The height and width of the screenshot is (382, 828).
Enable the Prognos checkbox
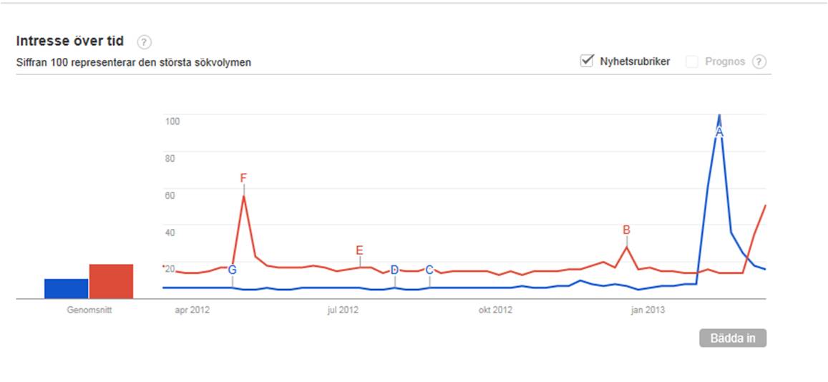tap(691, 62)
